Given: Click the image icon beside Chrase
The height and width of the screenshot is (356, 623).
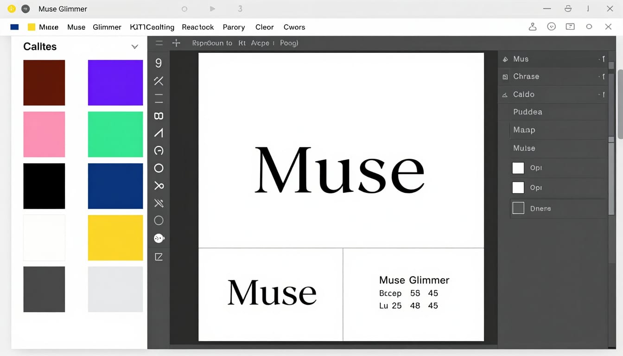Looking at the screenshot, I should pyautogui.click(x=505, y=77).
